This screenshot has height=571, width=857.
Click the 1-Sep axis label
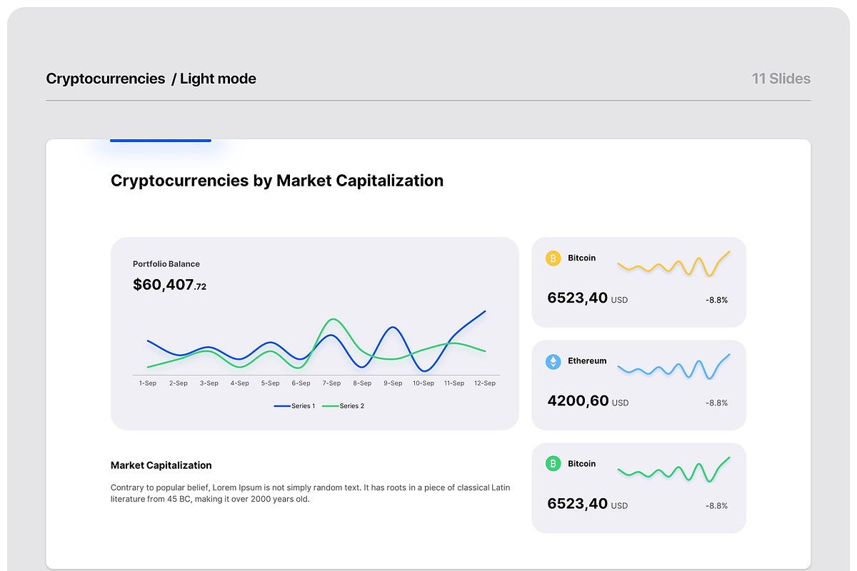[148, 383]
